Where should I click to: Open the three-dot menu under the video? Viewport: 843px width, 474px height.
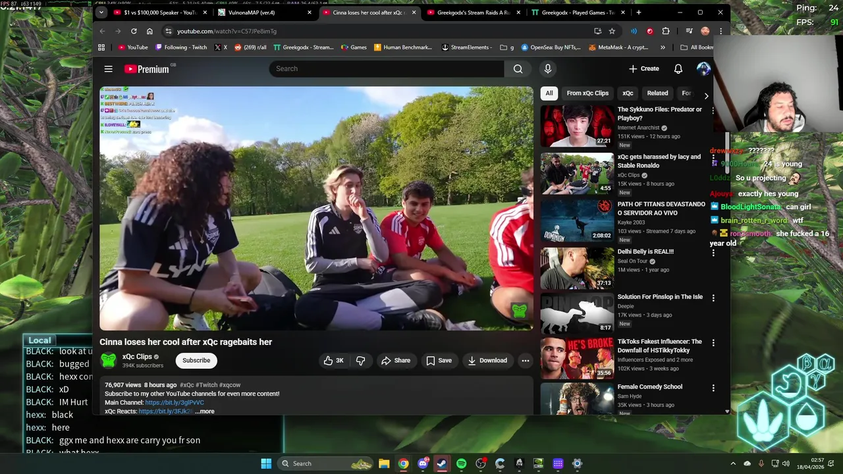pyautogui.click(x=525, y=360)
